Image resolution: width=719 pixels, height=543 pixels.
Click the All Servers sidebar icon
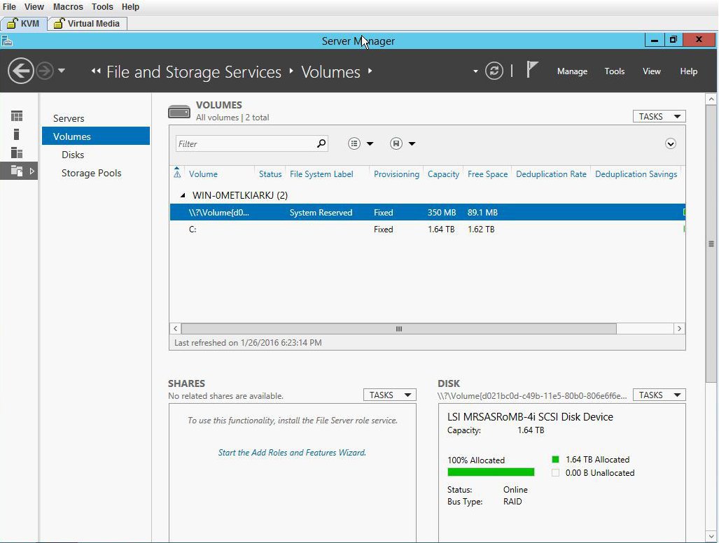click(17, 153)
